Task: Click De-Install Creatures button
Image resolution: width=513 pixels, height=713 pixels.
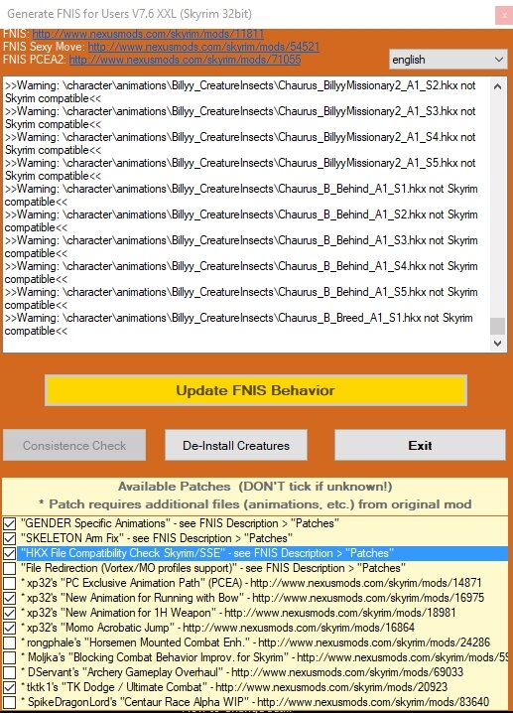Action: 236,445
